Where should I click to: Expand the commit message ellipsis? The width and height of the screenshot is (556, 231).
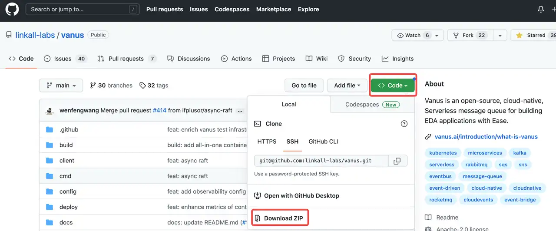pos(240,111)
